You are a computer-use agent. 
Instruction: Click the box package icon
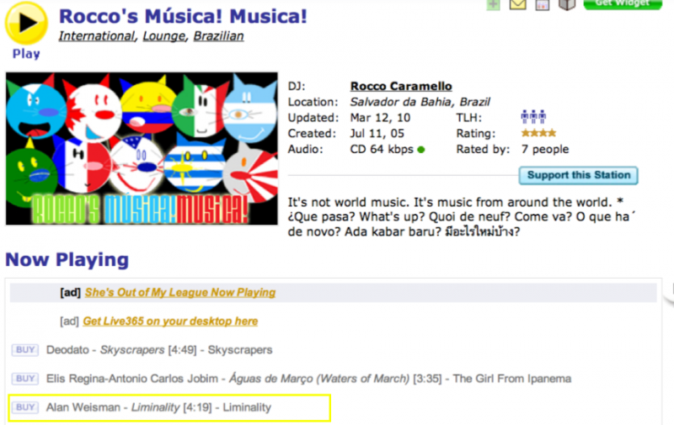pyautogui.click(x=567, y=4)
